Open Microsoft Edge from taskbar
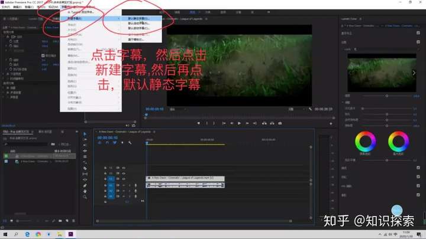Image resolution: width=426 pixels, height=239 pixels. pos(27,234)
